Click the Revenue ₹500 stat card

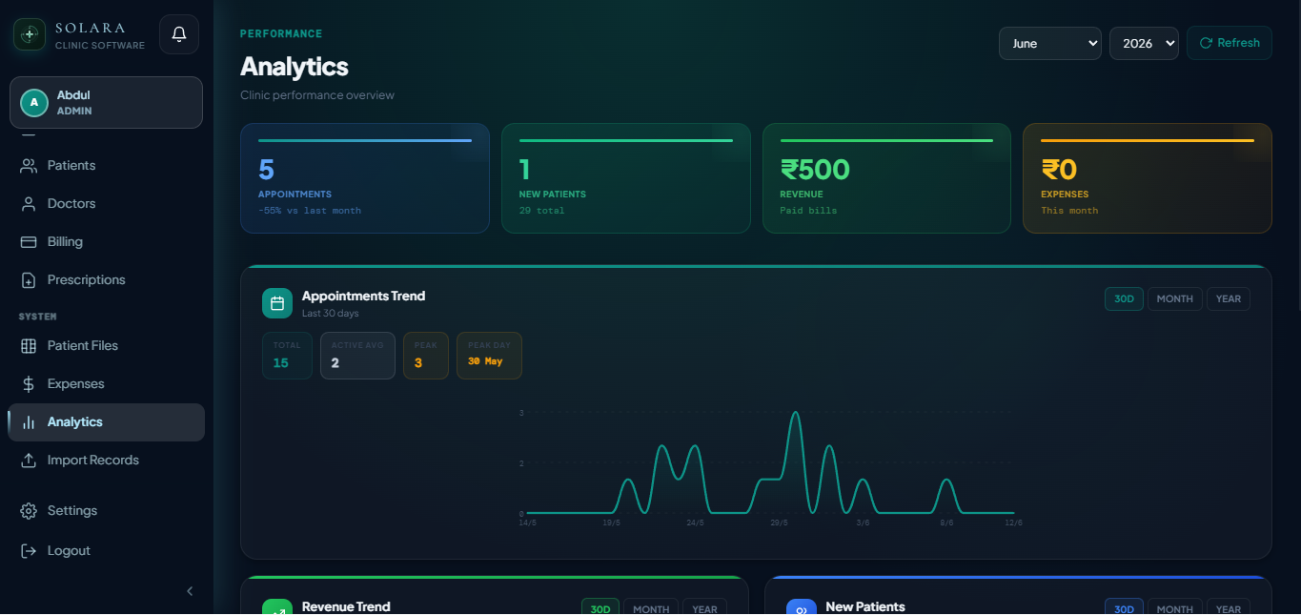(886, 178)
